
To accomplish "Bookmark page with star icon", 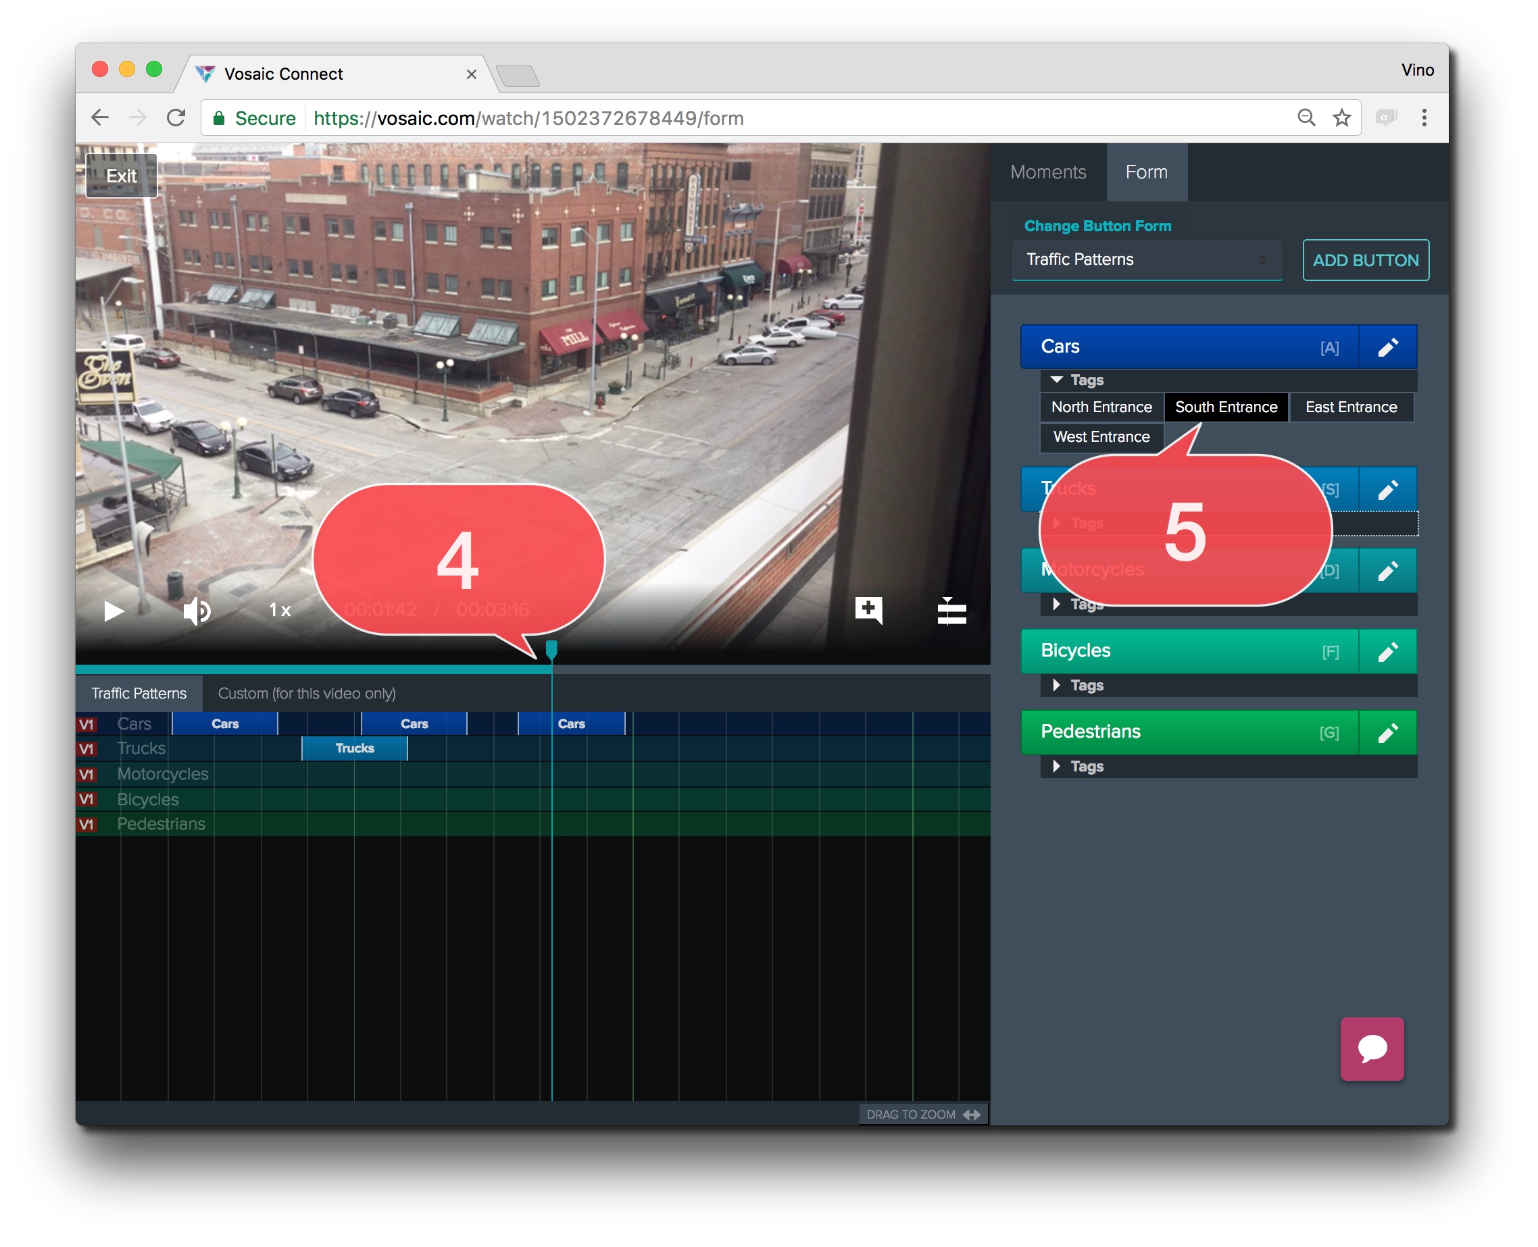I will [x=1342, y=118].
